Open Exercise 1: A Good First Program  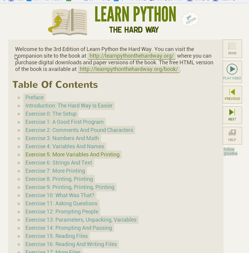point(64,122)
